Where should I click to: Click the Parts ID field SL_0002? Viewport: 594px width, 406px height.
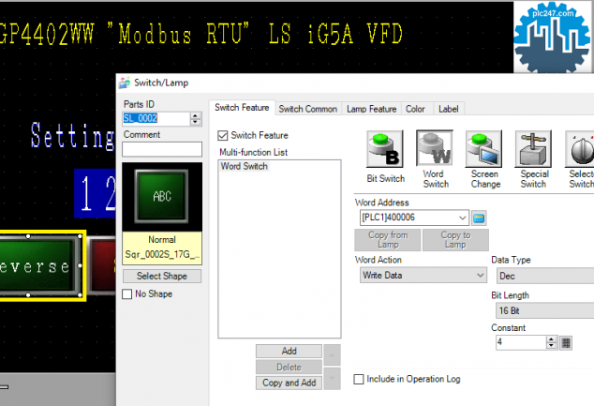[x=156, y=119]
